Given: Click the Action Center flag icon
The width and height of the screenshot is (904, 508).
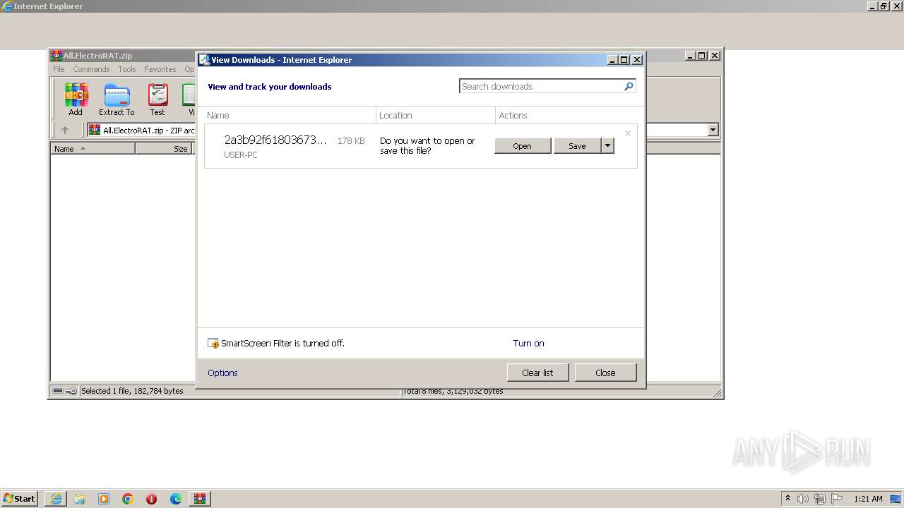Looking at the screenshot, I should click(x=837, y=499).
